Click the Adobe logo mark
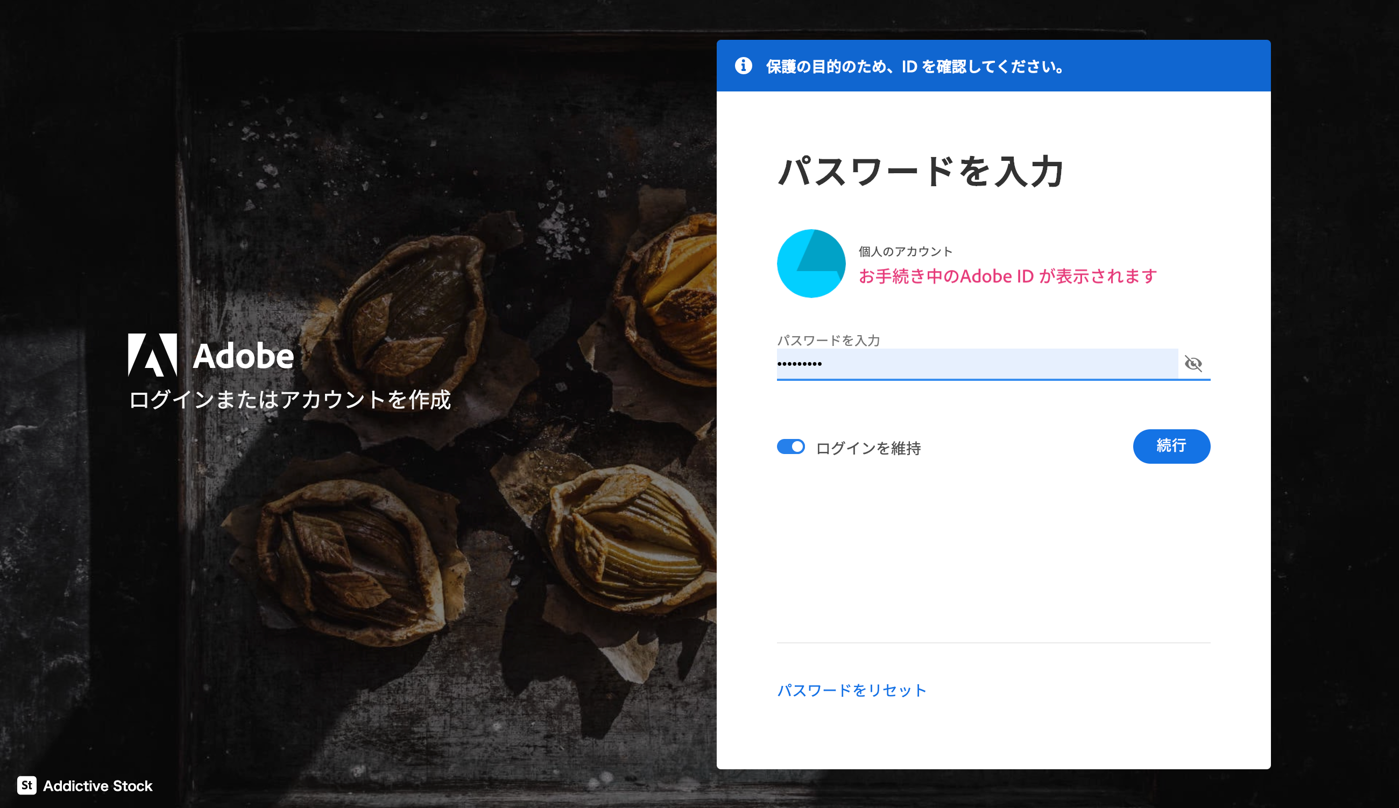The image size is (1399, 808). coord(153,355)
